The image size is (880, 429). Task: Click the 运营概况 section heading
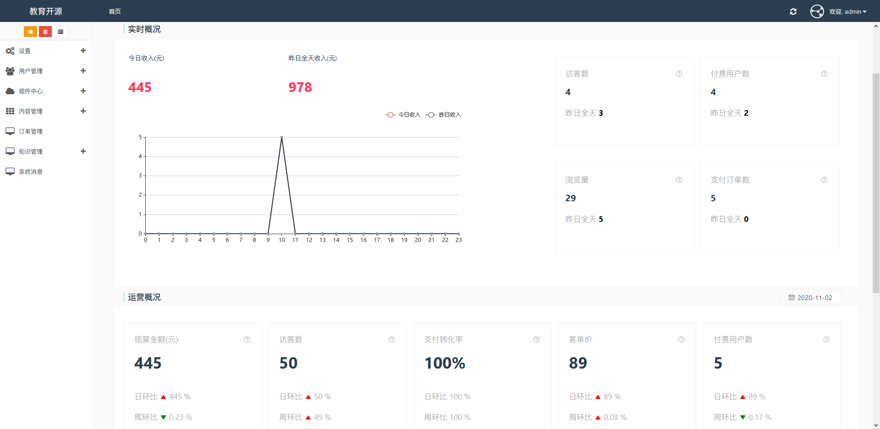click(x=144, y=297)
